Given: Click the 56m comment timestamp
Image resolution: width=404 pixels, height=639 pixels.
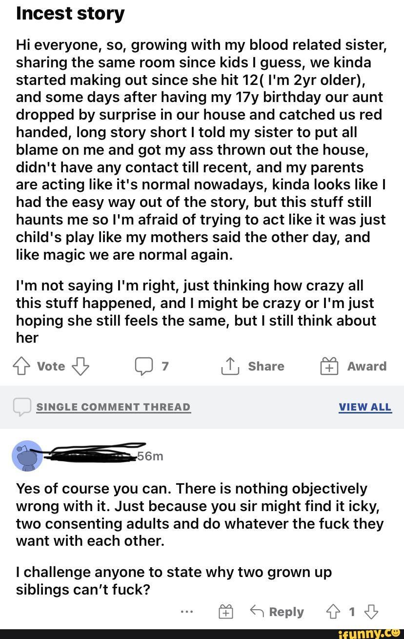Looking at the screenshot, I should (x=150, y=456).
